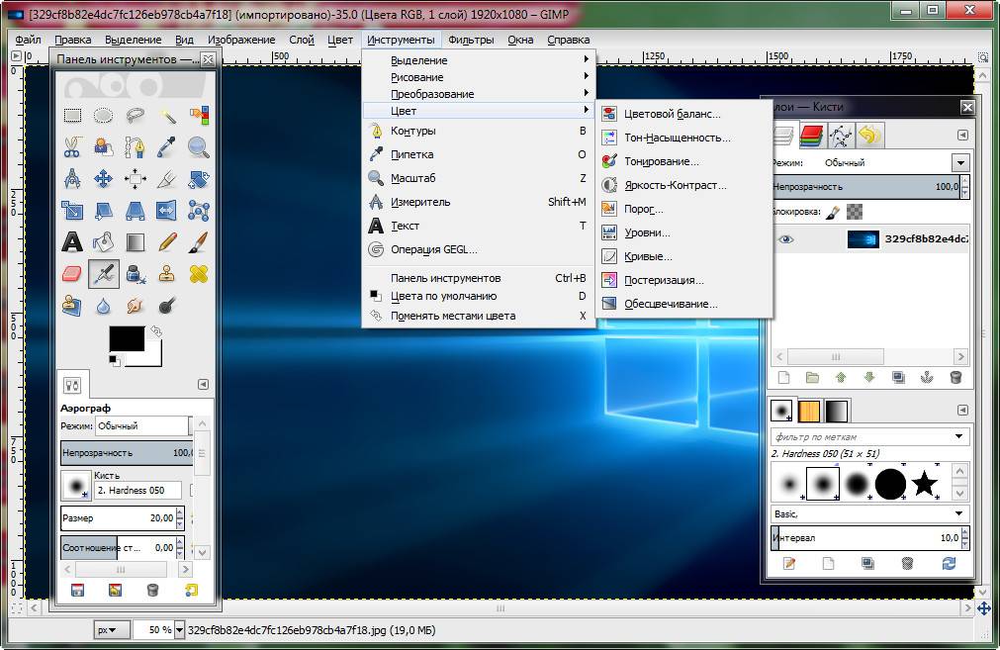This screenshot has width=1000, height=650.
Task: Expand the Выделение submenu in Инструменты menu
Action: [479, 60]
